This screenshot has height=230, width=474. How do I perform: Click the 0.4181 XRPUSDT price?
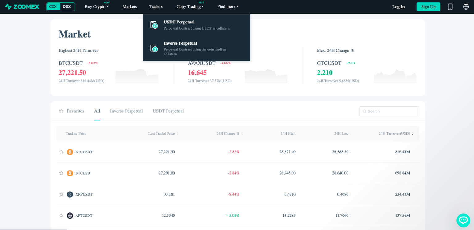tap(169, 194)
